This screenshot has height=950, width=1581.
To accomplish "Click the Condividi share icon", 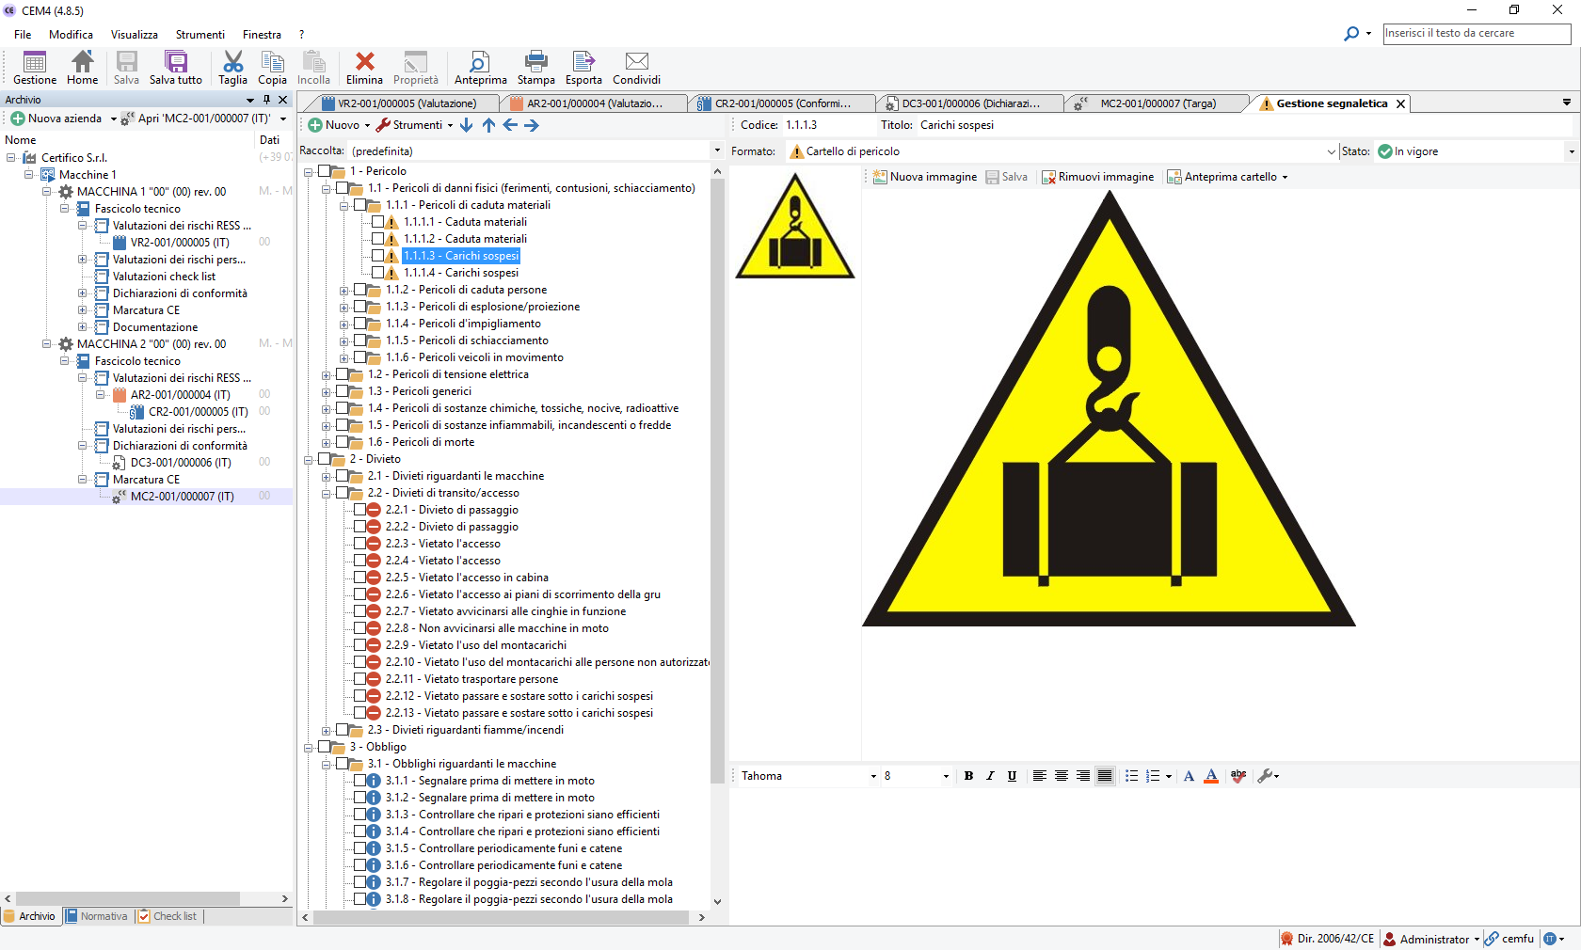I will 636,63.
